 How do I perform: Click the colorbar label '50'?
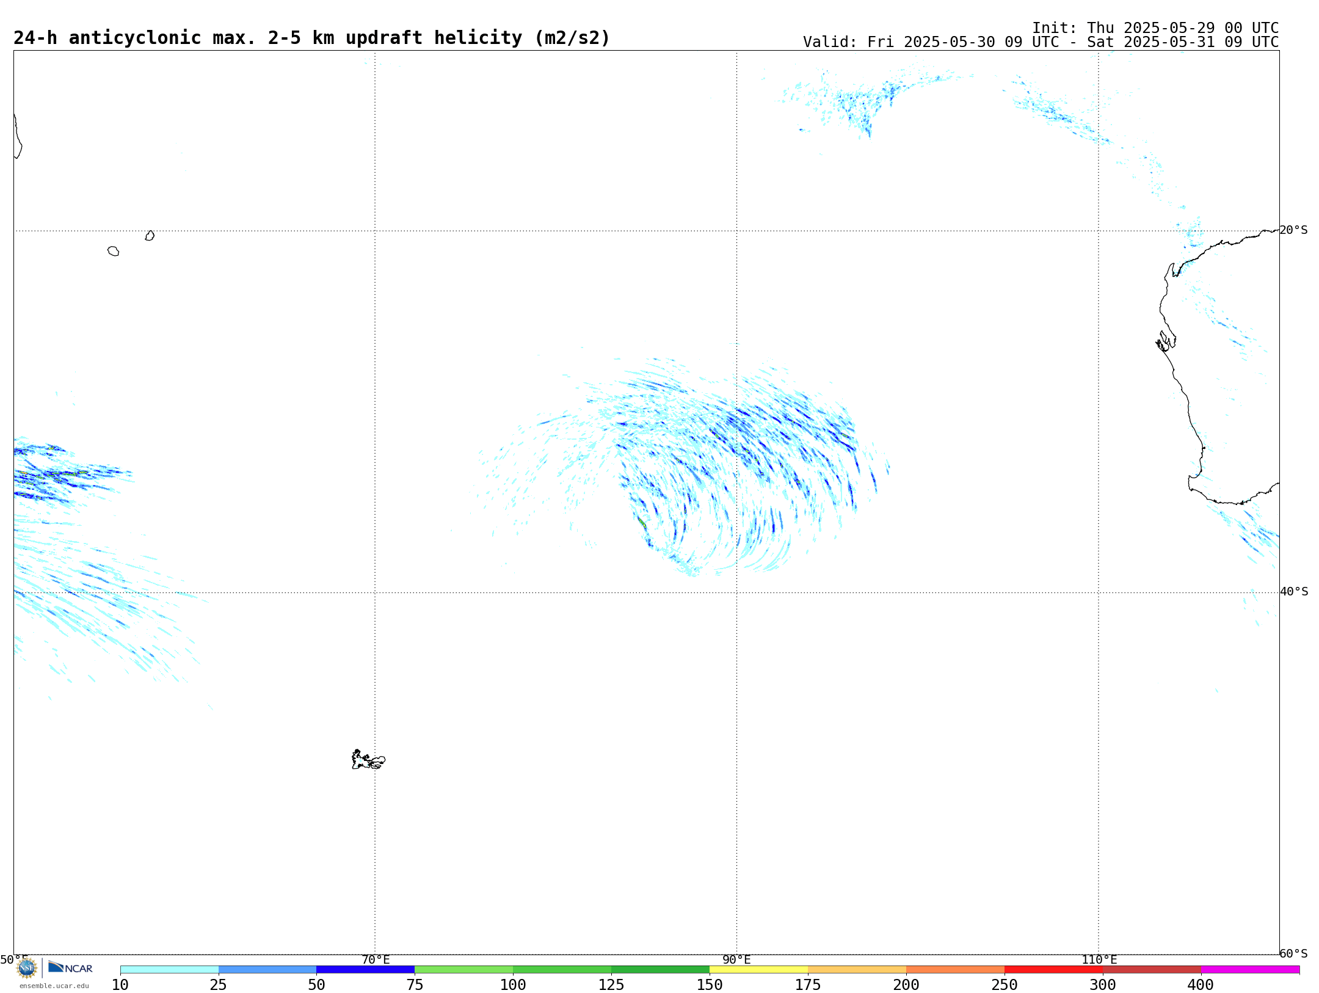316,985
